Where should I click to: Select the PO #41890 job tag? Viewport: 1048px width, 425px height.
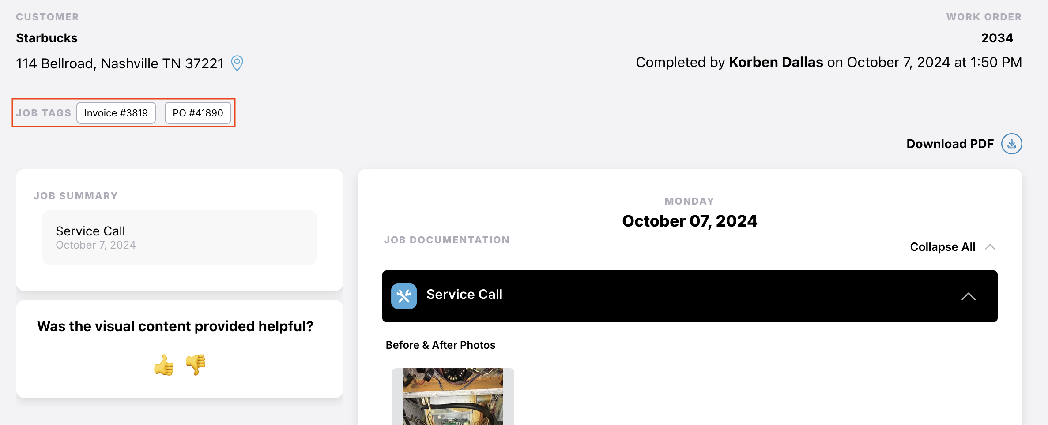[198, 113]
